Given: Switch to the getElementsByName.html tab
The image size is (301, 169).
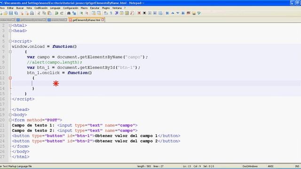Looking at the screenshot, I should 86,20.
